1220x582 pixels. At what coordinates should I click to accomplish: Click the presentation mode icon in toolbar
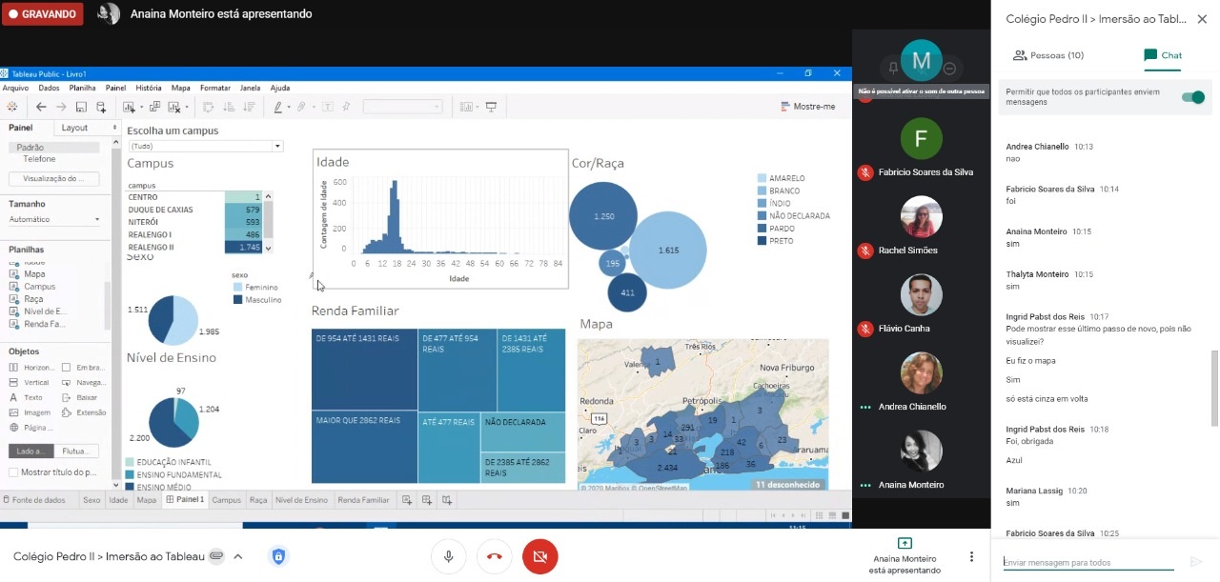tap(492, 107)
